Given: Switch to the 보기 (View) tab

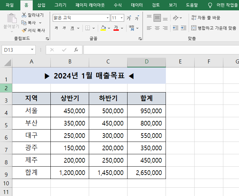Looking at the screenshot, I should click(173, 5).
